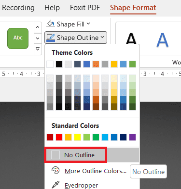The width and height of the screenshot is (181, 189).
Task: Apply blue A WordArt style
Action: pos(162,40)
